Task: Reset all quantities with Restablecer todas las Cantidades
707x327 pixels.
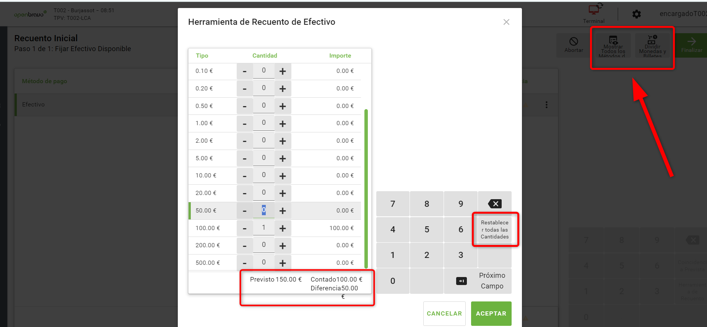Action: (x=495, y=230)
